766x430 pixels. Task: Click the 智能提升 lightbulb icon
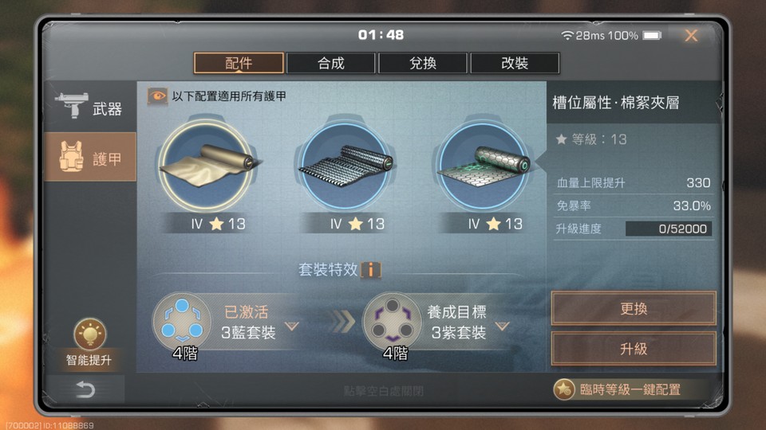pyautogui.click(x=90, y=334)
